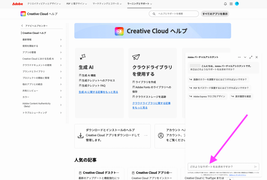Select PDF をパスワード保護する suggestion
The image size is (267, 180).
pyautogui.click(x=220, y=88)
